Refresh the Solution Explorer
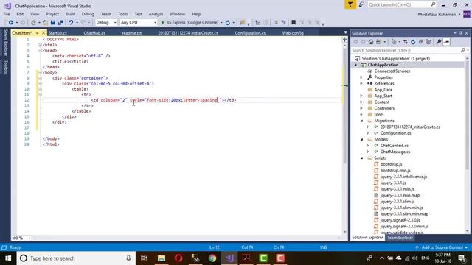Image resolution: width=472 pixels, height=265 pixels. [x=413, y=42]
